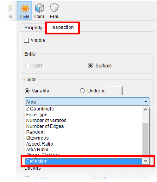Click the list scroll-down arrow
Screen dimensions: 157x182
pyautogui.click(x=145, y=161)
